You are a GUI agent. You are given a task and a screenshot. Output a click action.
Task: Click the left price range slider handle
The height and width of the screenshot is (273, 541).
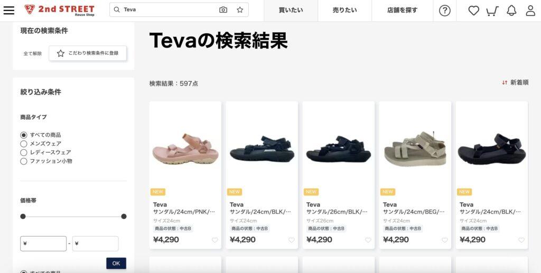23,217
